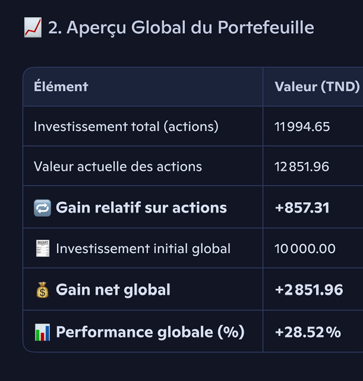Click the Élément column header
This screenshot has width=363, height=381.
point(61,86)
